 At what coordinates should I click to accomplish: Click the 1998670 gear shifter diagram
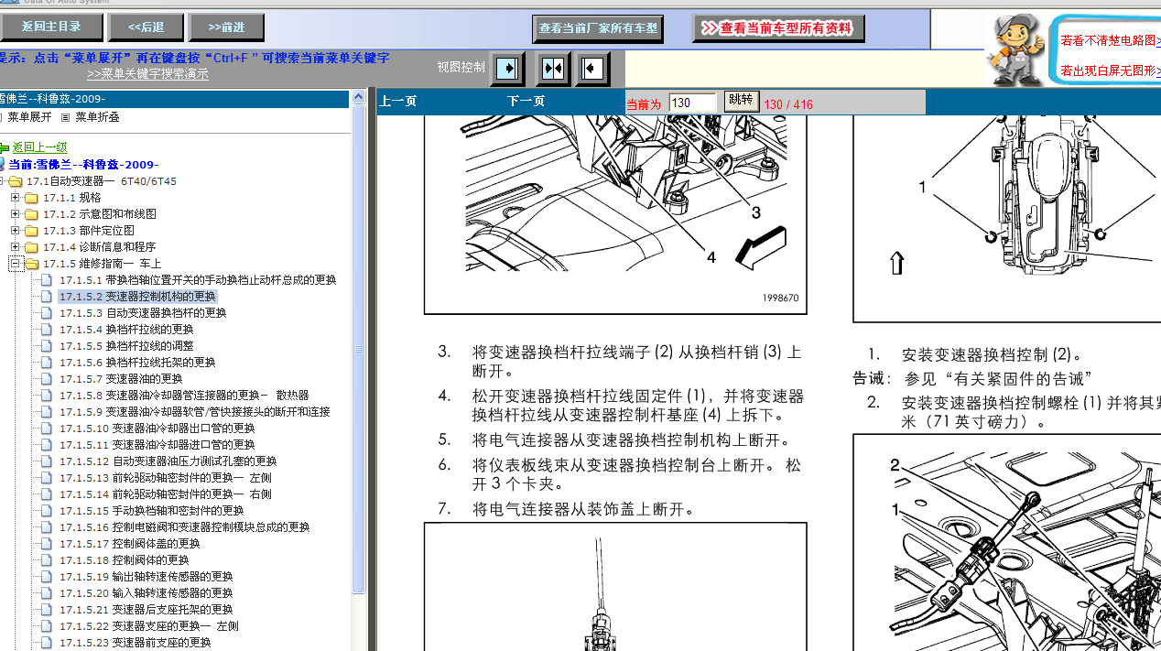click(615, 213)
